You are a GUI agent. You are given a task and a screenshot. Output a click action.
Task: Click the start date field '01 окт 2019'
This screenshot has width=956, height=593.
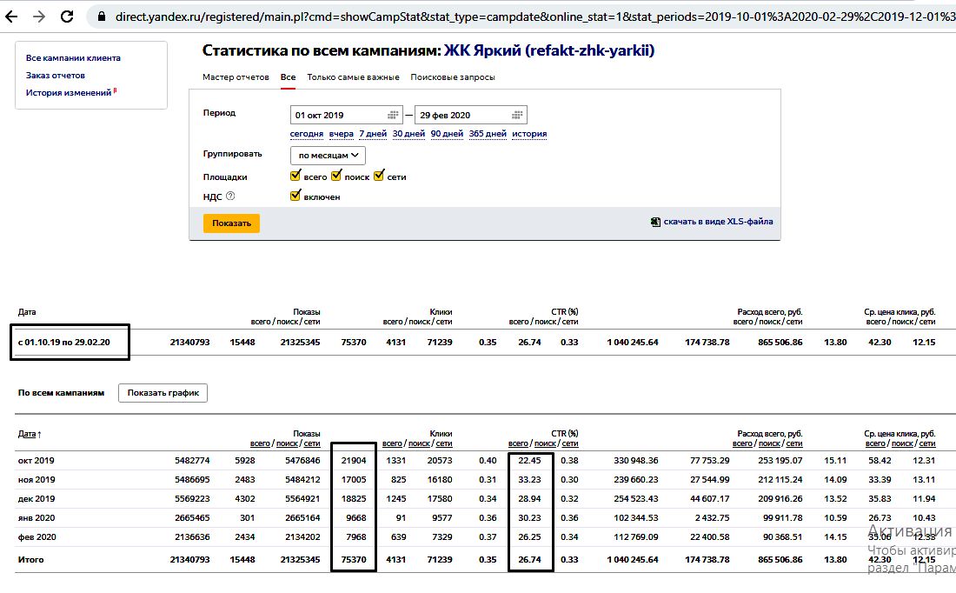(x=337, y=115)
